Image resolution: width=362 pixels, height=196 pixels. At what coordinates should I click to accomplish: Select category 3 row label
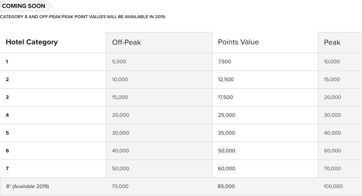pos(7,97)
